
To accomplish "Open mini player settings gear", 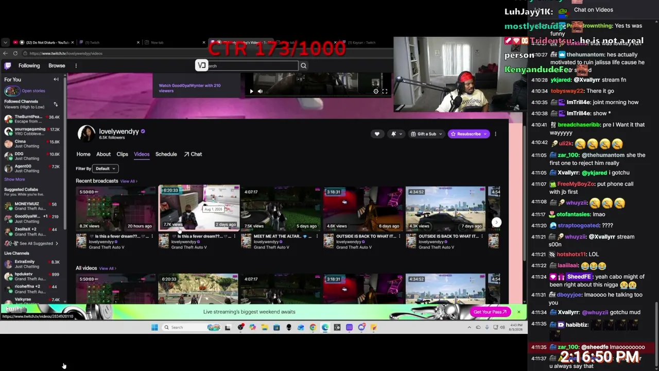I will (376, 91).
